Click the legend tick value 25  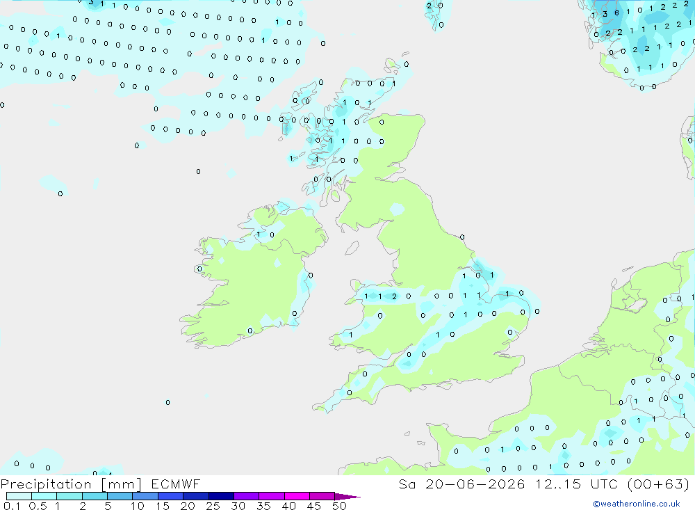pyautogui.click(x=213, y=506)
